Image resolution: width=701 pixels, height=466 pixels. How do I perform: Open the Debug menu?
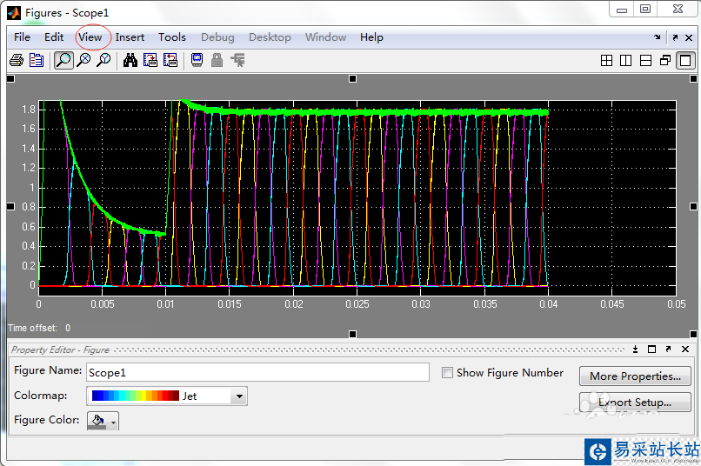217,37
